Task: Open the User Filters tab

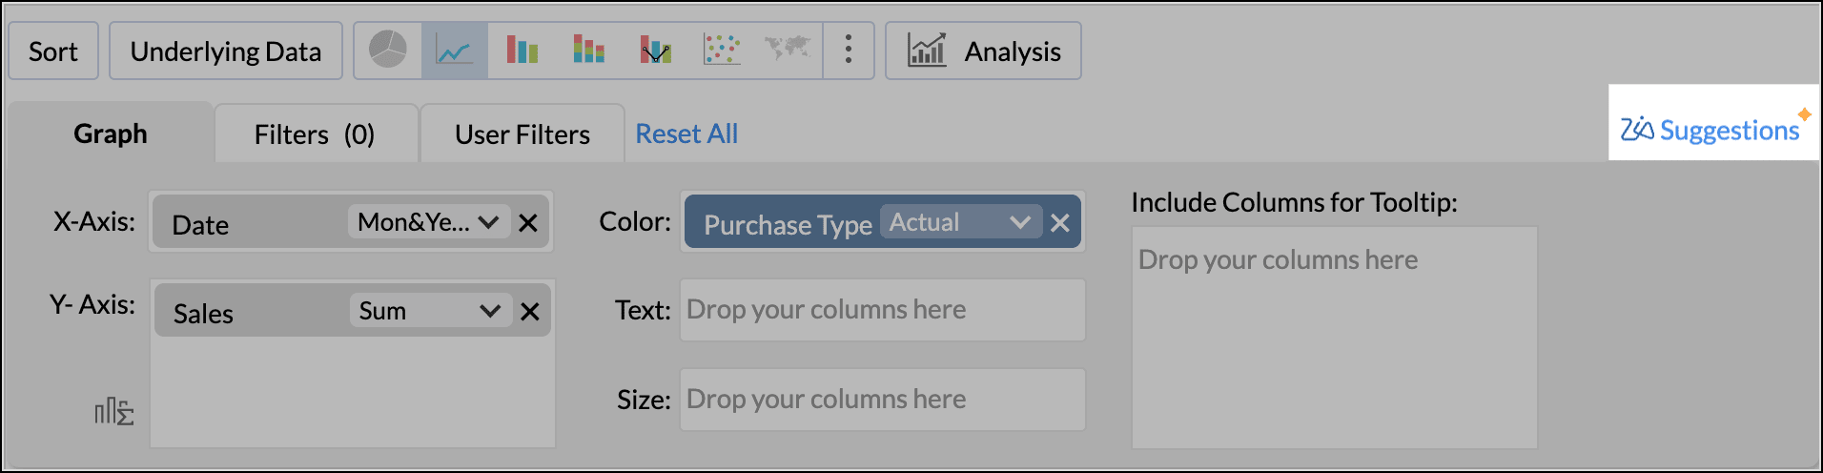Action: tap(522, 134)
